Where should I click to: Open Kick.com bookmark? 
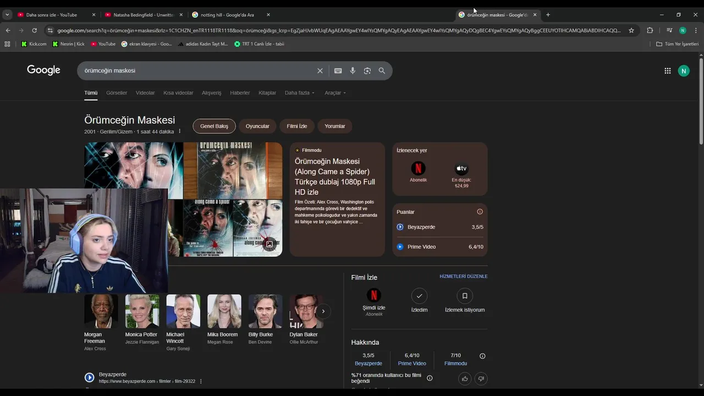coord(34,44)
